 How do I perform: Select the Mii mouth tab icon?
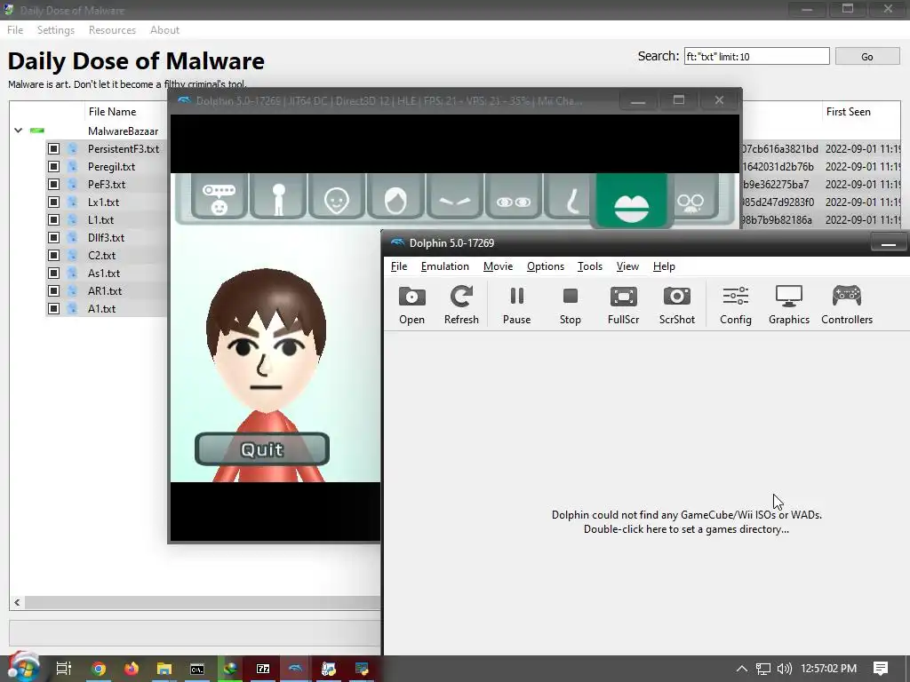coord(632,200)
